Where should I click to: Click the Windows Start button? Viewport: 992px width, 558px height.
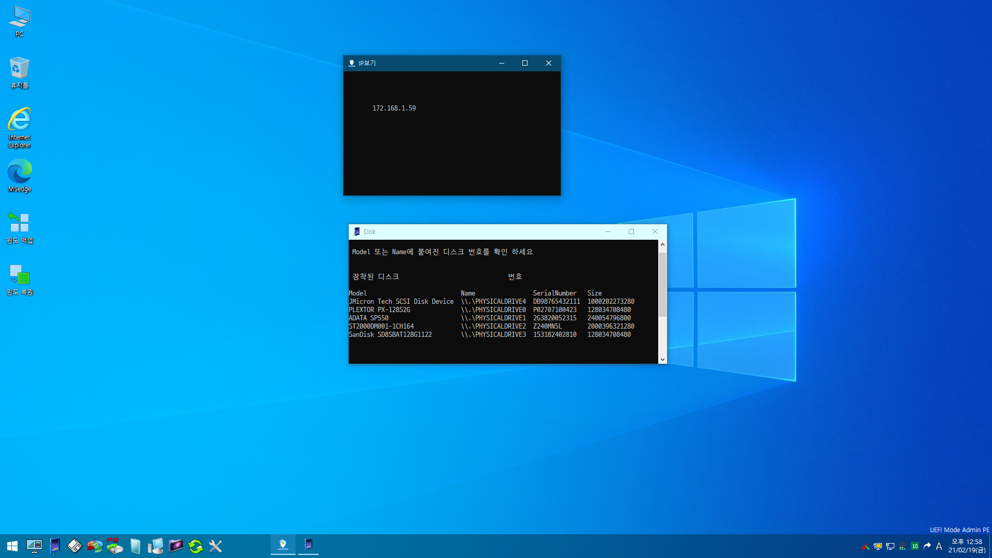tap(12, 546)
